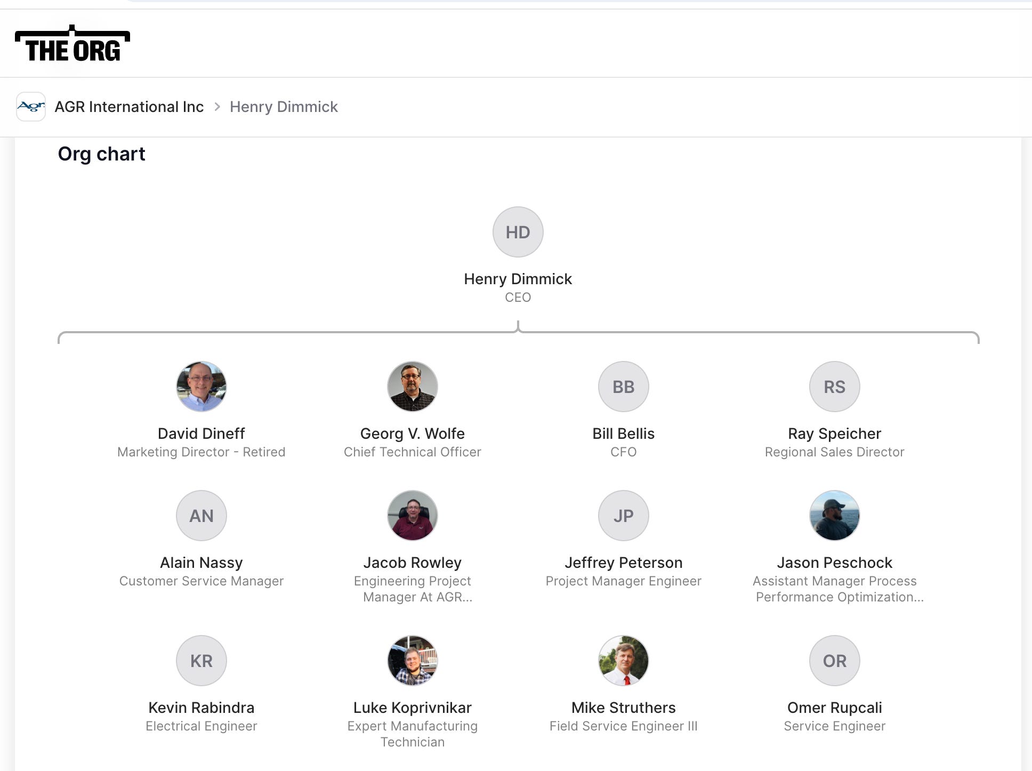Click Jason Peschock profile photo
The image size is (1032, 771).
coord(835,516)
